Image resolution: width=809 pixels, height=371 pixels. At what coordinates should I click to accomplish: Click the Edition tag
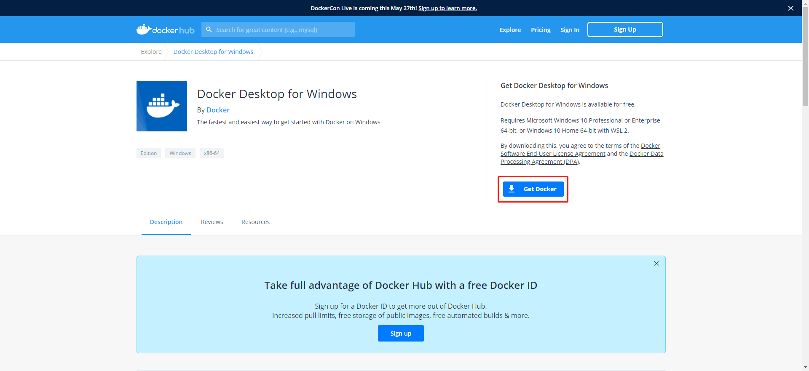pos(149,153)
